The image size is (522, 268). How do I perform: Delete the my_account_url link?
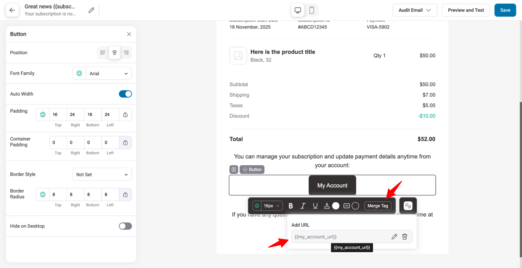click(x=404, y=237)
